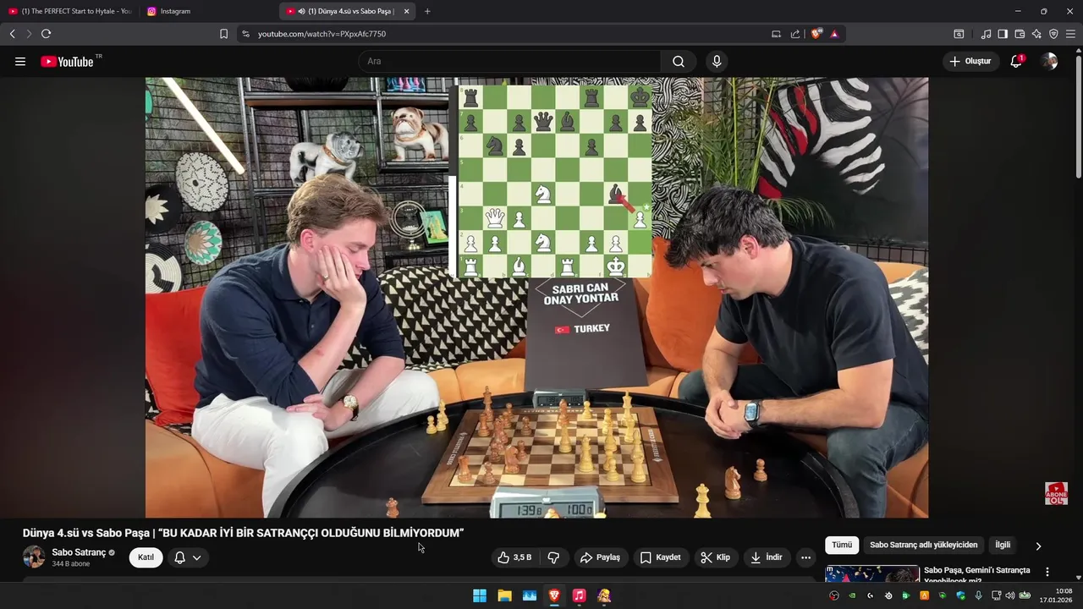The image size is (1083, 609).
Task: Open Brave Rewards triangle icon
Action: coord(834,34)
